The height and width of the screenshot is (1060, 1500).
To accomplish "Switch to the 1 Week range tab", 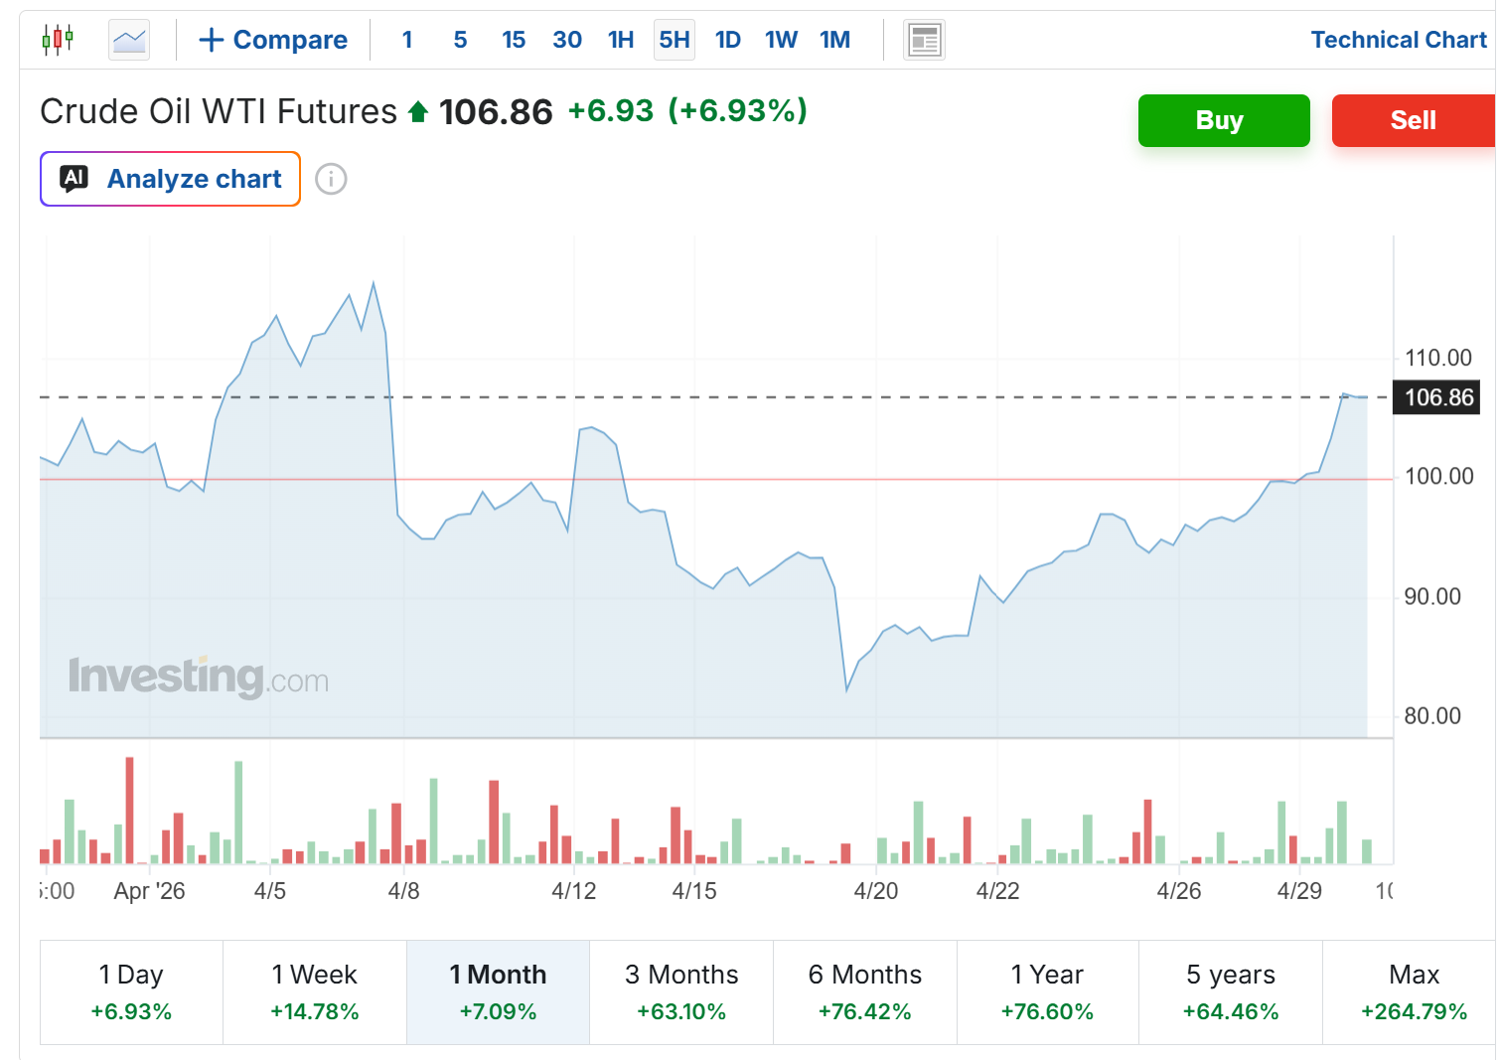I will click(x=315, y=992).
